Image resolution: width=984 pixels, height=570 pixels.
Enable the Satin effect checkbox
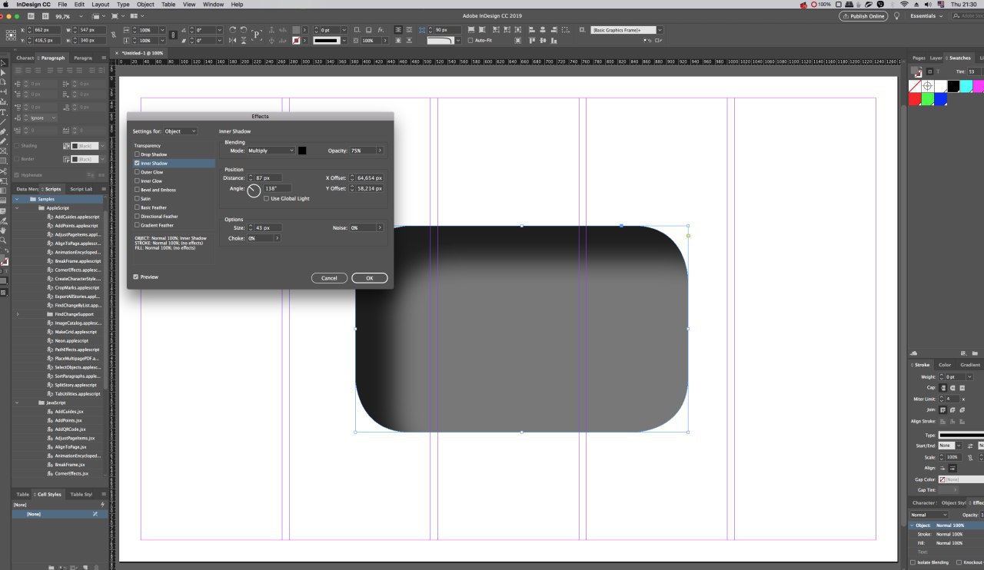137,199
